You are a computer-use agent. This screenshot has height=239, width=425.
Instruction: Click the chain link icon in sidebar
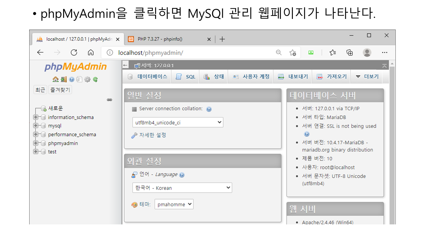(109, 100)
